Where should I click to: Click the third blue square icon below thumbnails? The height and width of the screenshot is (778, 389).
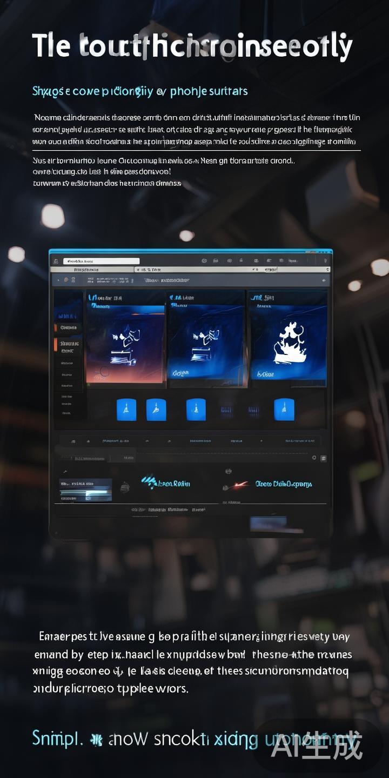[x=196, y=410]
